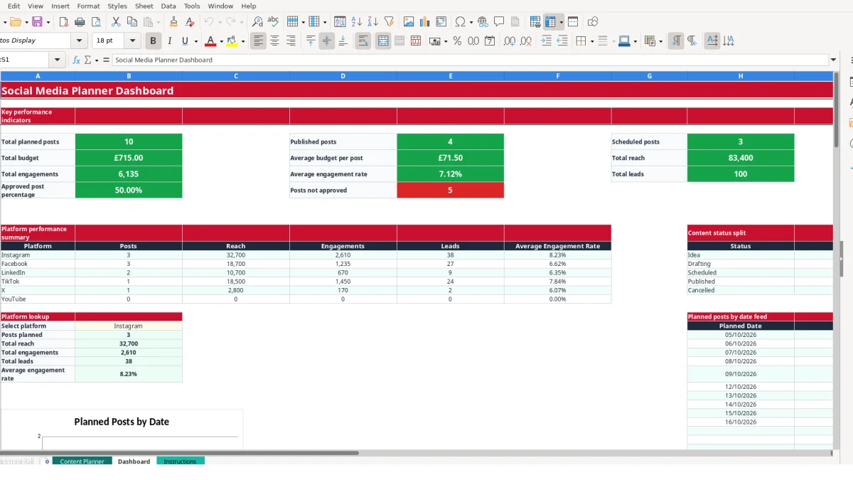Apply the yellow background color

pos(232,41)
